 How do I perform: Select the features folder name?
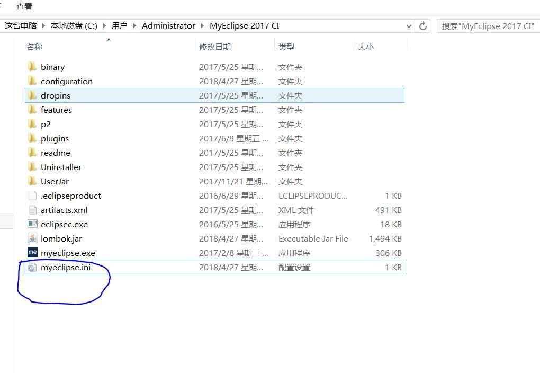(56, 110)
